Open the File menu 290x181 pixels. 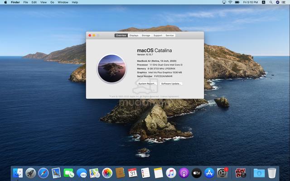[x=26, y=2]
